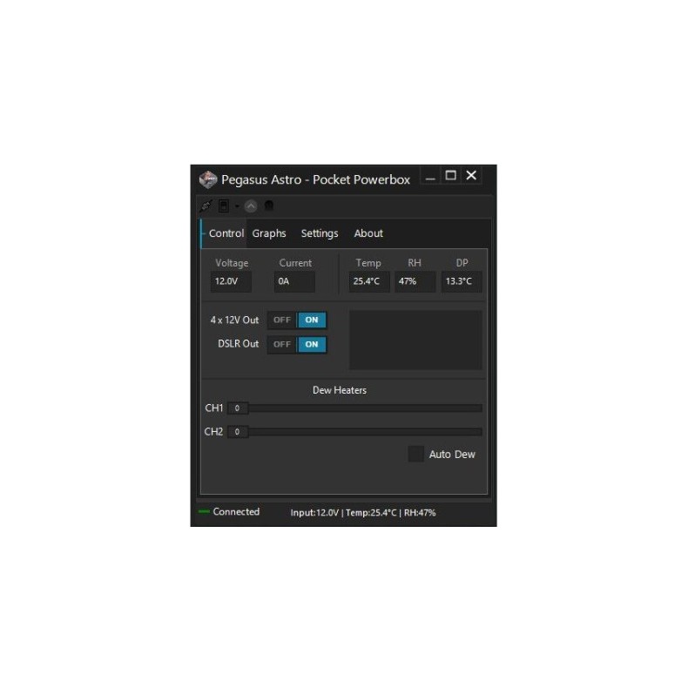Image resolution: width=688 pixels, height=688 pixels.
Task: Click ON for DSLR Out
Action: click(x=312, y=344)
